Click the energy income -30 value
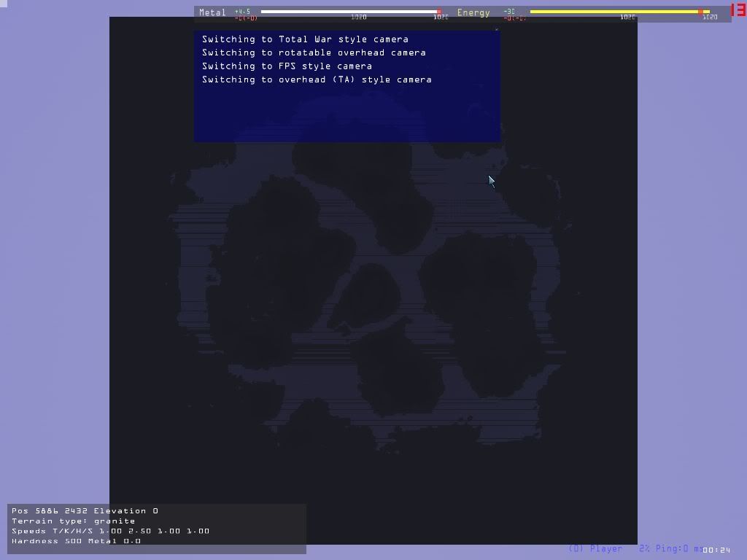 click(509, 12)
